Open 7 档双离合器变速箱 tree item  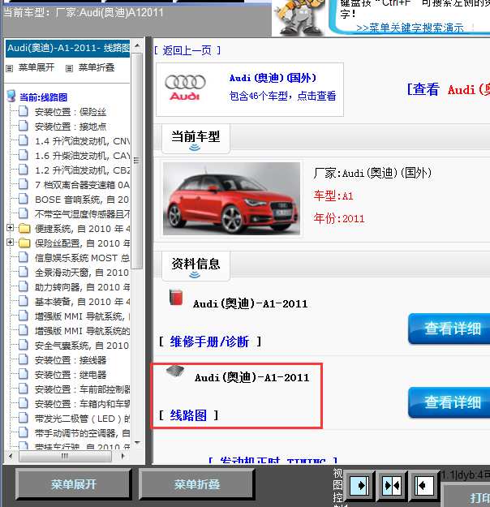coord(83,185)
